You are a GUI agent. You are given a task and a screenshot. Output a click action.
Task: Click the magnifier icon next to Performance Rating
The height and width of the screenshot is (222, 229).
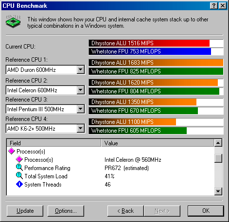click(19, 168)
